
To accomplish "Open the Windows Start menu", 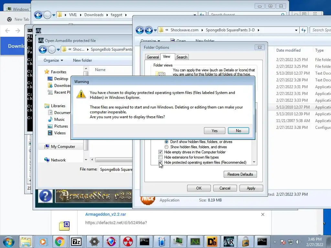I will coord(9,242).
